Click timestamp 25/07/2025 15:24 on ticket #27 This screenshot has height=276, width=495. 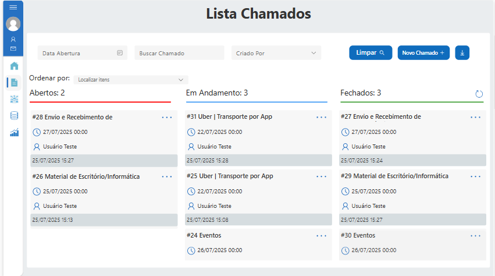pyautogui.click(x=361, y=161)
